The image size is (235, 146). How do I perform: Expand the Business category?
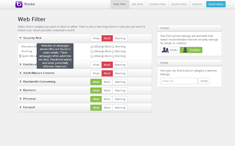point(21,90)
